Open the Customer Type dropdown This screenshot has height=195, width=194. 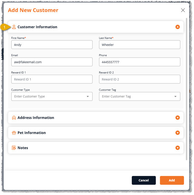tap(52, 97)
